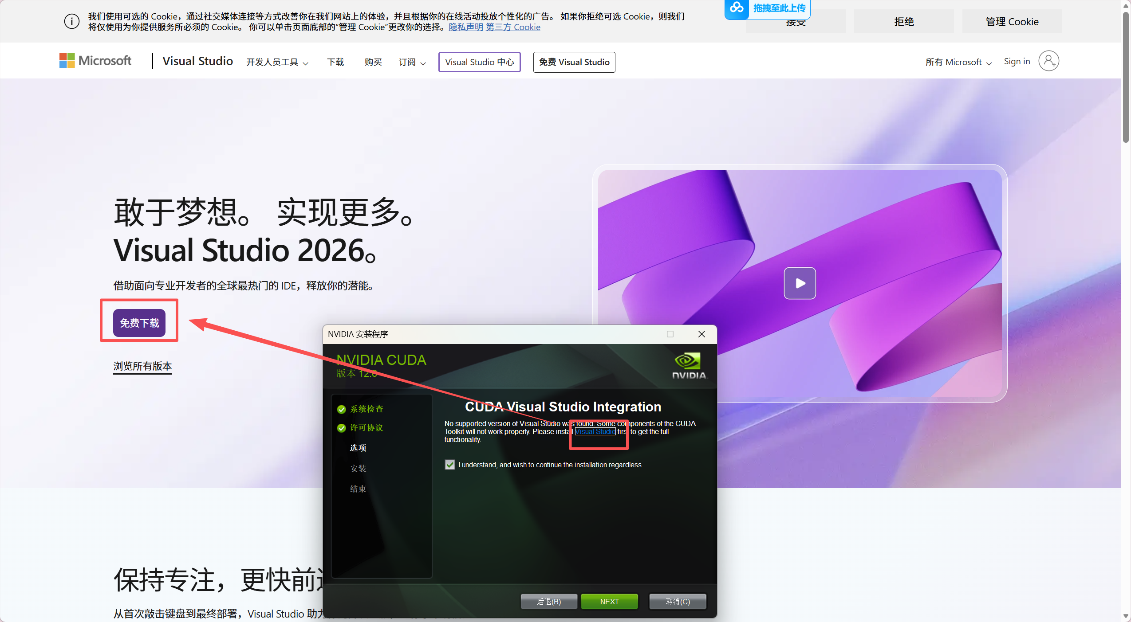
Task: Click the NVIDIA logo in installer
Action: tap(688, 365)
